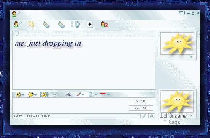Click the second phone icon beside folder
The width and height of the screenshot is (210, 138).
point(61,24)
